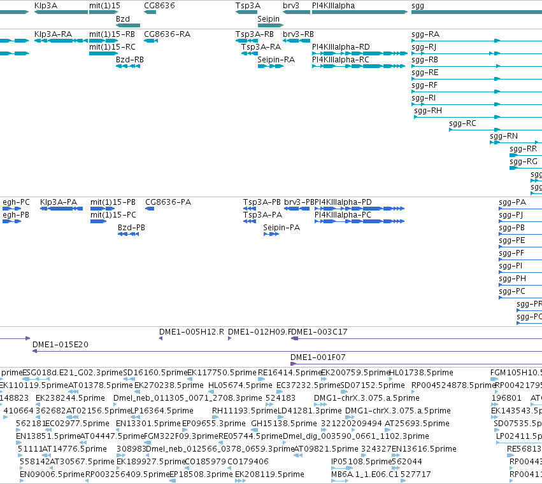Click the CG8636-PA protein label
542x484 pixels.
(168, 202)
